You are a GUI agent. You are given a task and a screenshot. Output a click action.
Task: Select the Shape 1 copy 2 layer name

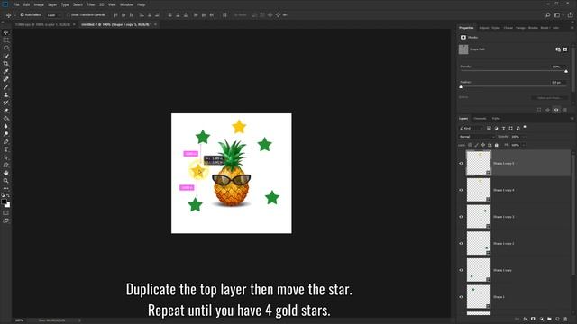(x=503, y=244)
